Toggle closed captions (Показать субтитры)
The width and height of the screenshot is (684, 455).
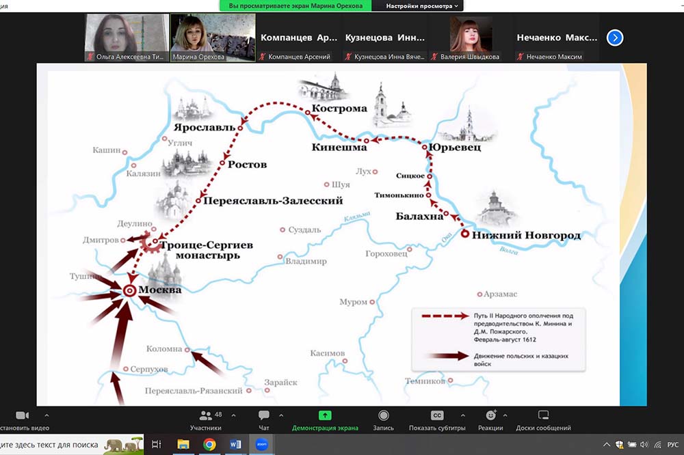coord(436,415)
